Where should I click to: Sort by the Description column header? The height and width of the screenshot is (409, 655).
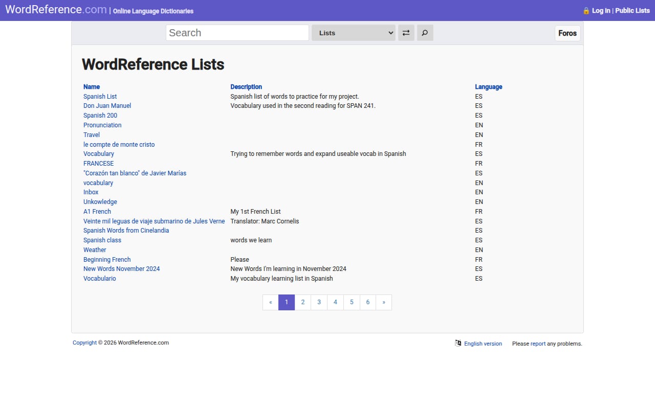pos(246,87)
